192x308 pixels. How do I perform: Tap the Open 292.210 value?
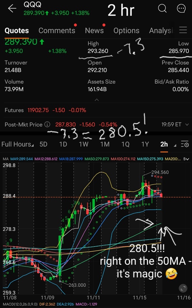tap(97, 70)
